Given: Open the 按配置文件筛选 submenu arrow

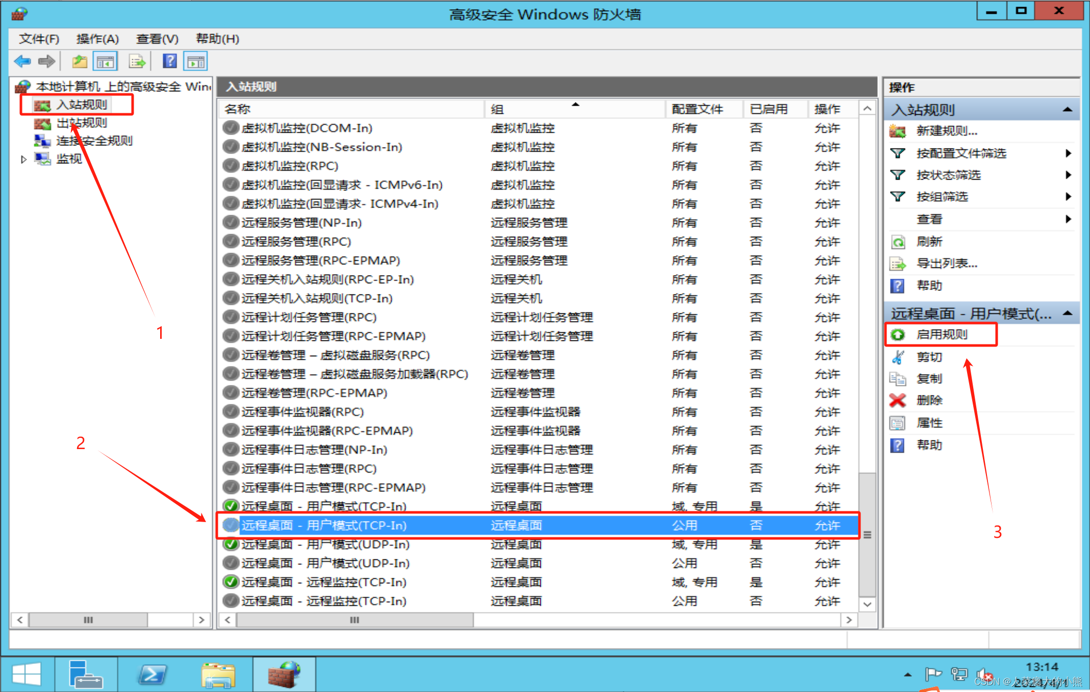Looking at the screenshot, I should coord(1068,153).
